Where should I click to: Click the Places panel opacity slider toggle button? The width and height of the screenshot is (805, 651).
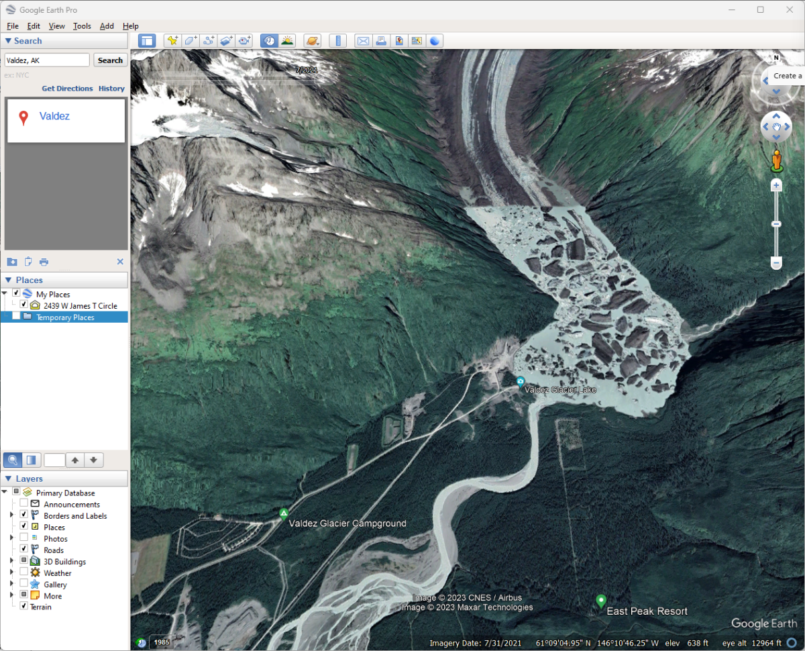click(x=31, y=460)
